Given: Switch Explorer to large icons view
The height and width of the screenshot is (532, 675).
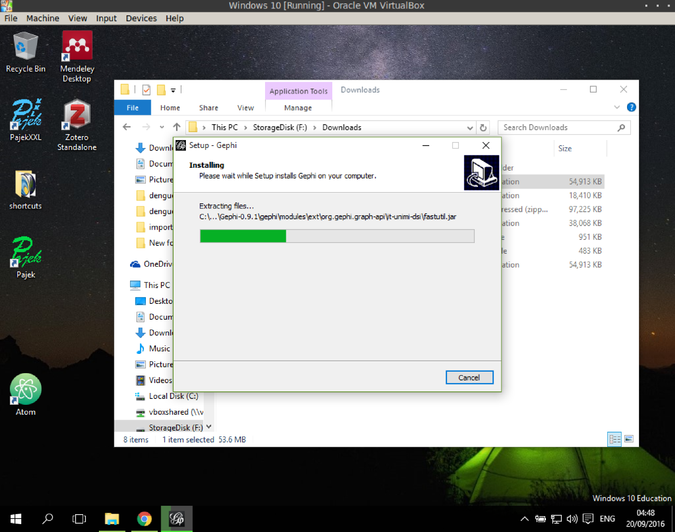Looking at the screenshot, I should pyautogui.click(x=629, y=439).
